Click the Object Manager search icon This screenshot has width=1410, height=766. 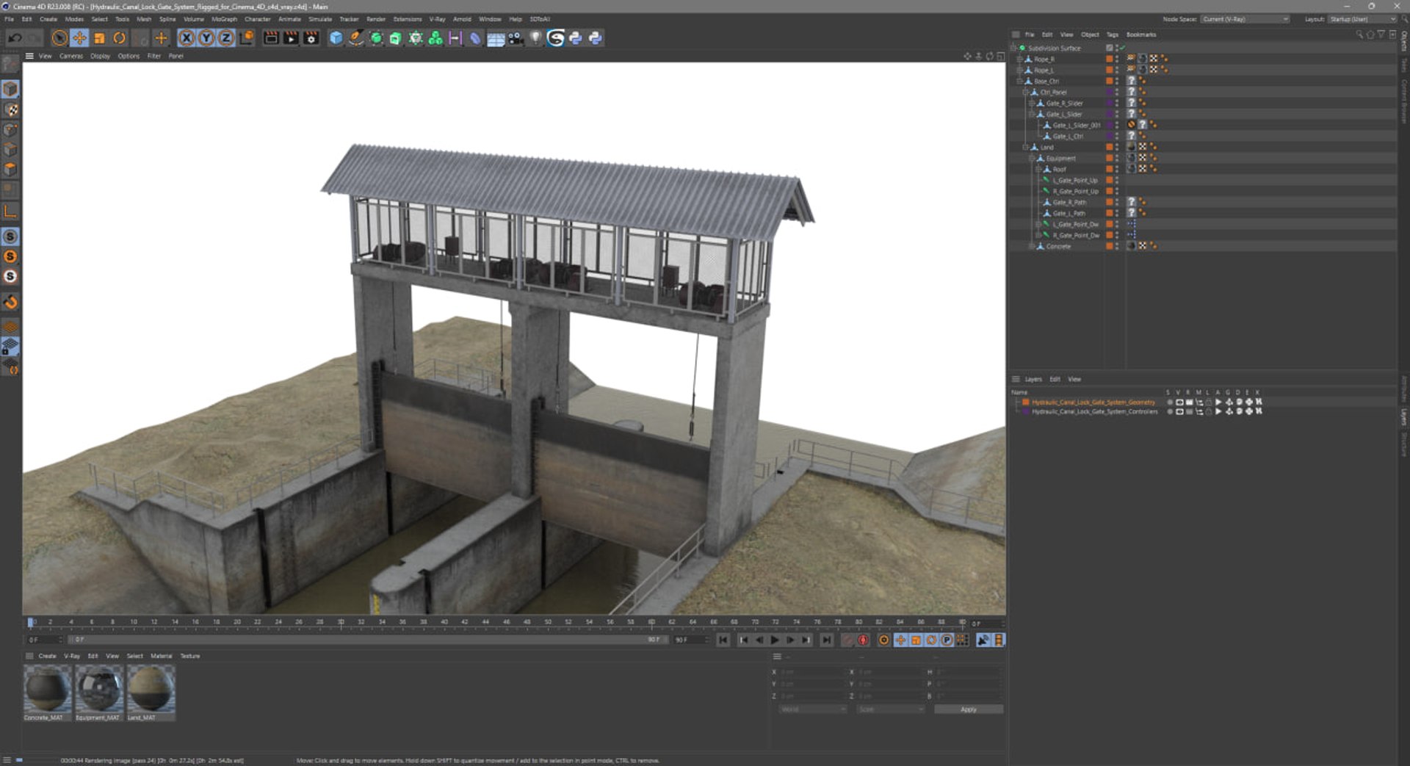click(x=1359, y=35)
